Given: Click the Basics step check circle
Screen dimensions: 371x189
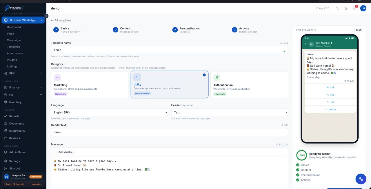Looking at the screenshot, I should (56, 30).
